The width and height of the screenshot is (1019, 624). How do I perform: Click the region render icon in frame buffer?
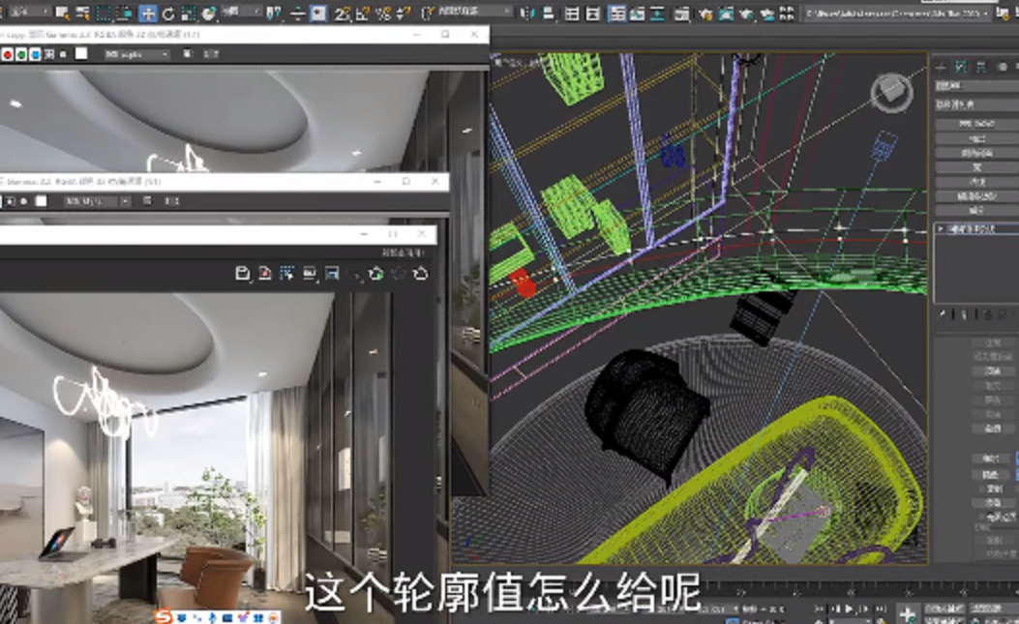point(287,274)
